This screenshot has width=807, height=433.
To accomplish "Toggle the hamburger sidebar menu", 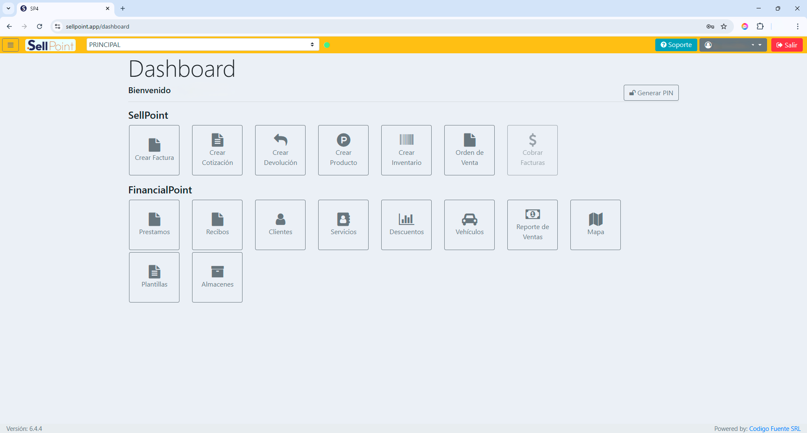I will pyautogui.click(x=11, y=45).
